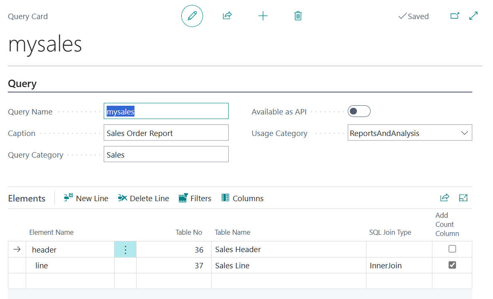This screenshot has height=299, width=493.
Task: Click the popout icon in the Elements panel
Action: [463, 198]
